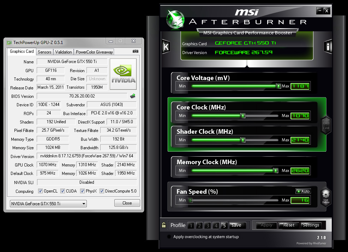
Task: Select profile slot 3
Action: coord(208,226)
